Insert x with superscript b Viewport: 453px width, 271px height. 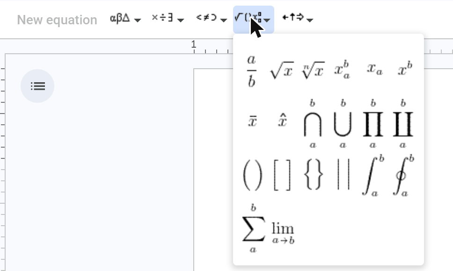(405, 69)
